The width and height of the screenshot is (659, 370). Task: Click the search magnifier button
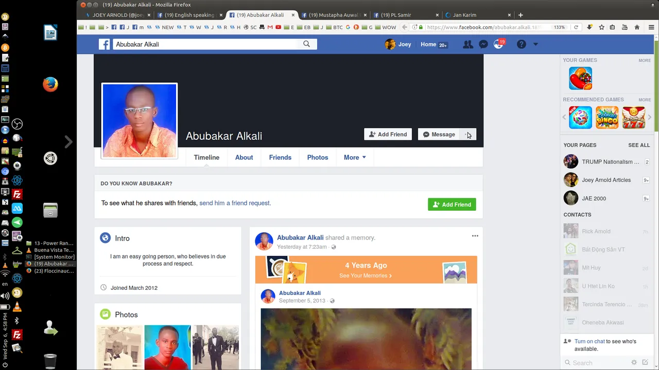pos(306,44)
